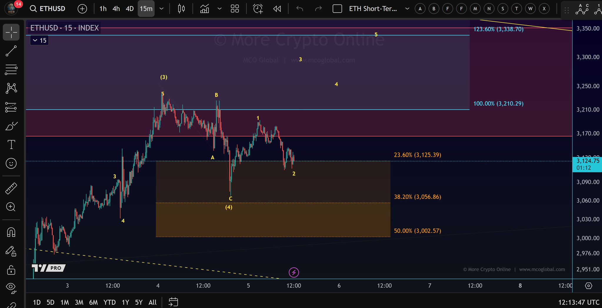The width and height of the screenshot is (602, 308).
Task: Expand the ETH Short-Term layout menu
Action: tap(407, 9)
